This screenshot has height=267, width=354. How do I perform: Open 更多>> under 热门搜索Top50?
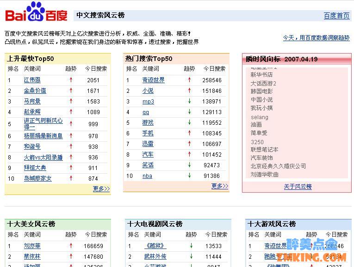(220, 186)
